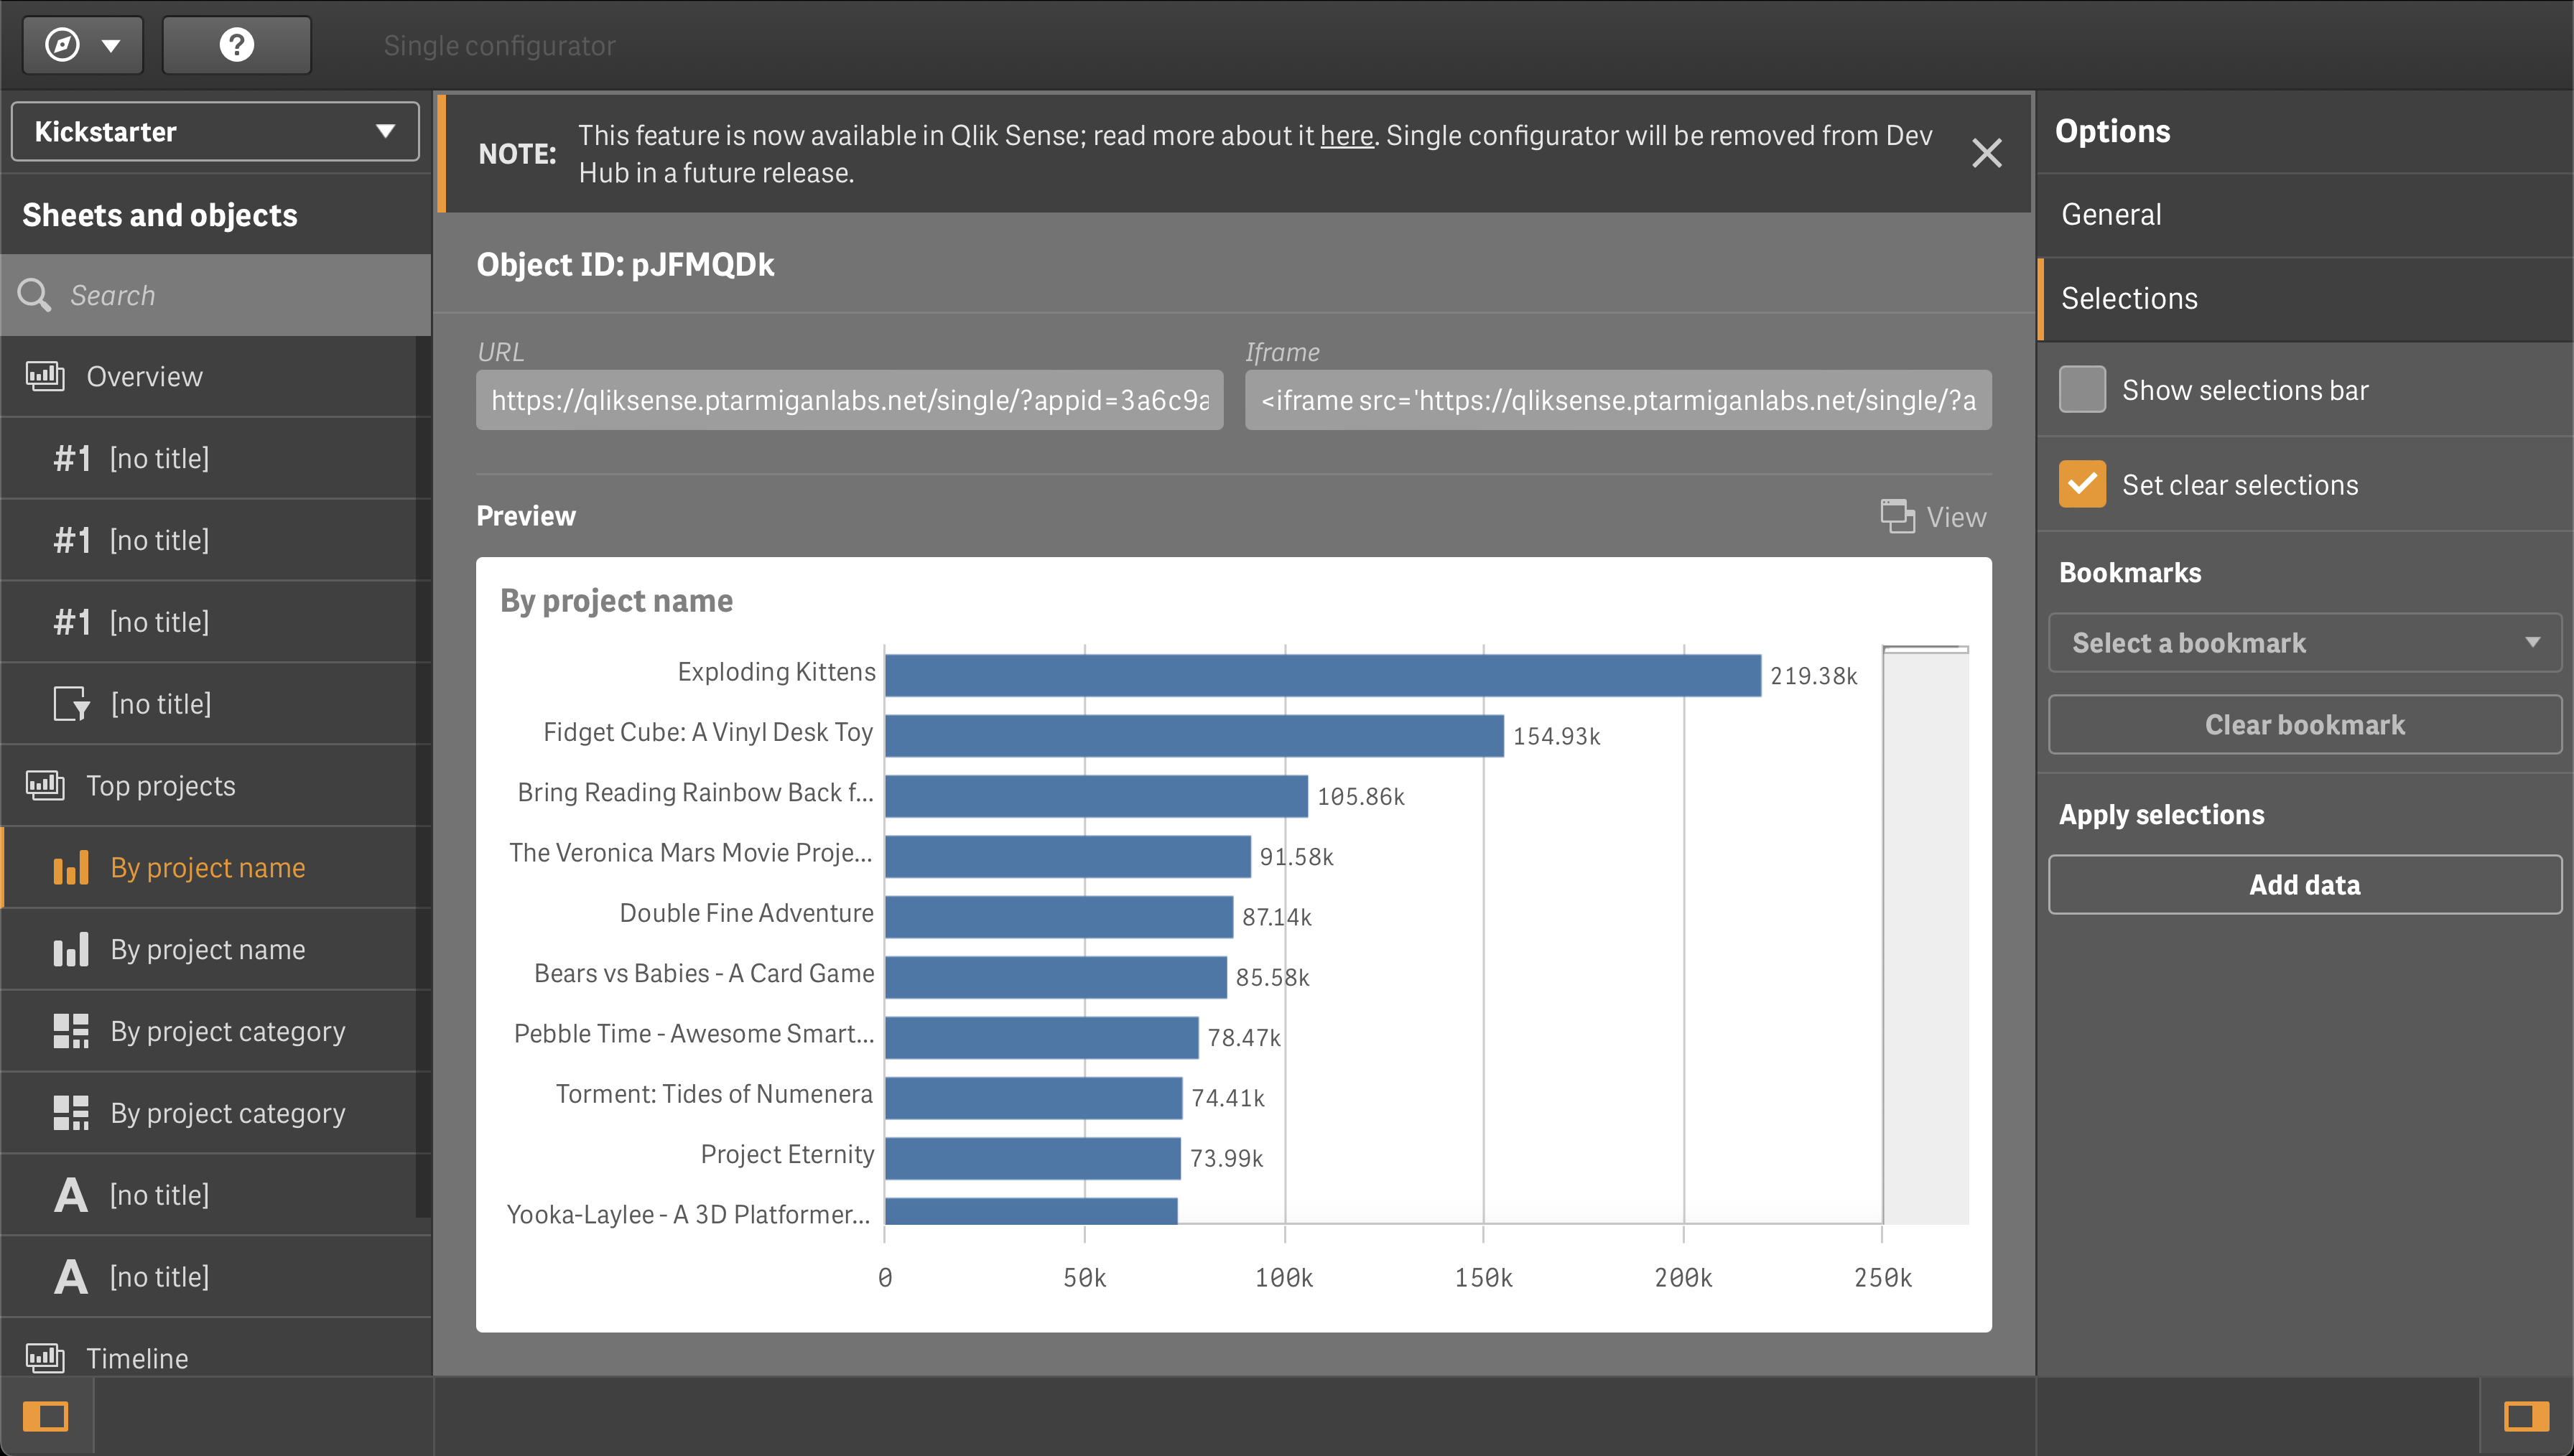Open the Selections options section
The image size is (2574, 1456).
pyautogui.click(x=2129, y=298)
